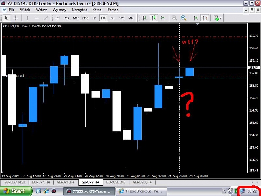Toggle chart shift
This screenshot has height=196, width=261.
(x=205, y=18)
